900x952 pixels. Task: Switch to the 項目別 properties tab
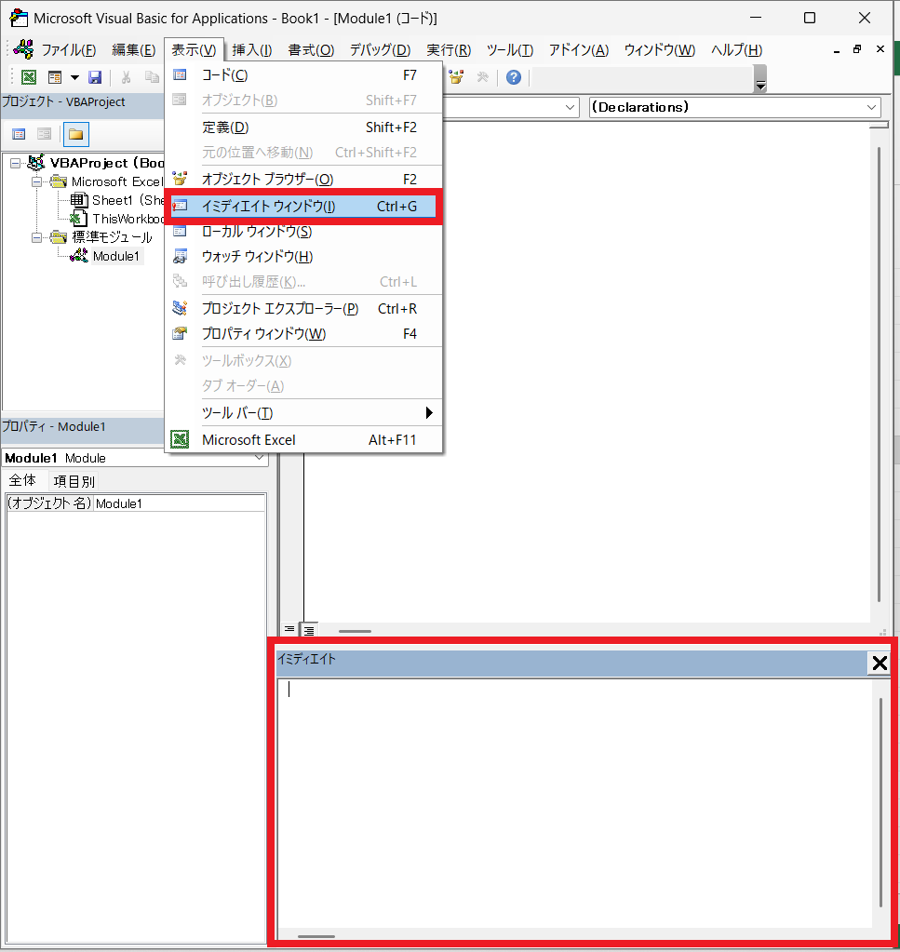pos(74,481)
